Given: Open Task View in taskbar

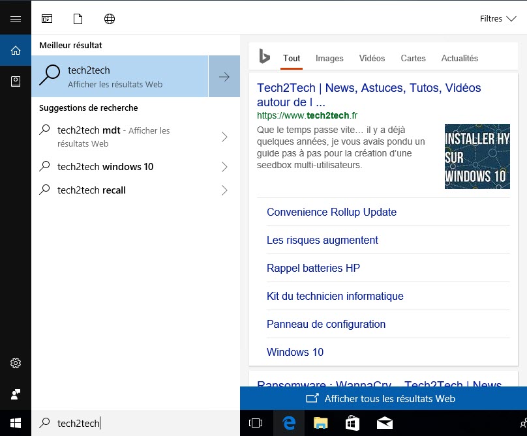Looking at the screenshot, I should pos(256,423).
